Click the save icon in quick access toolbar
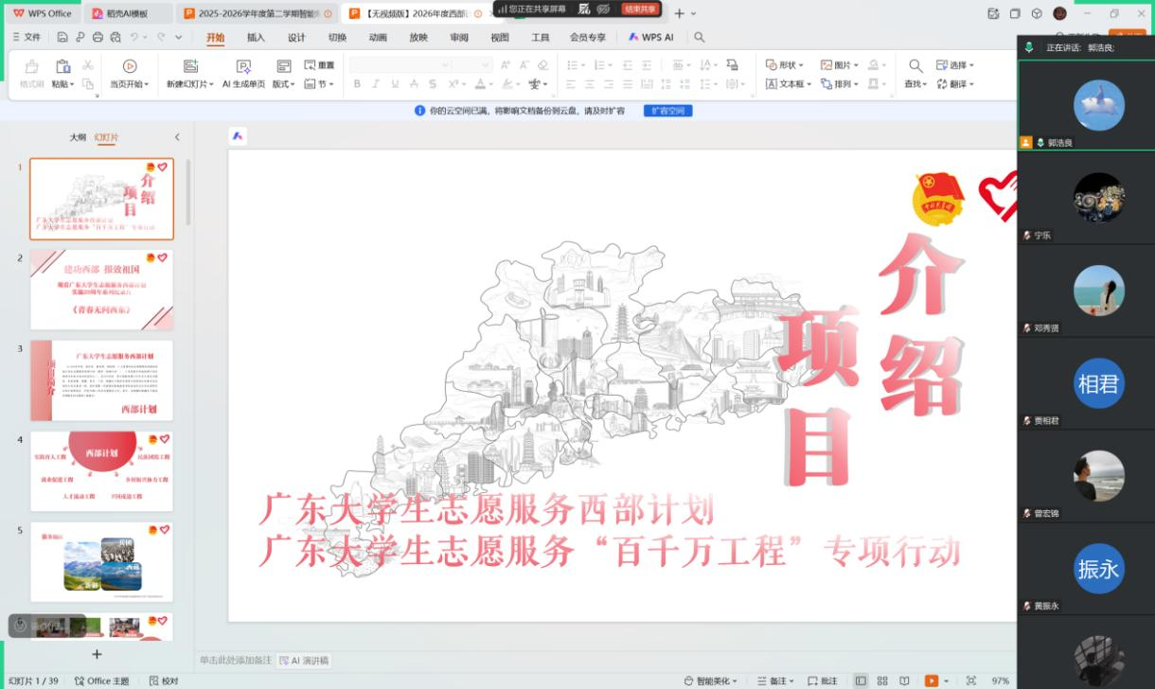 click(x=62, y=37)
